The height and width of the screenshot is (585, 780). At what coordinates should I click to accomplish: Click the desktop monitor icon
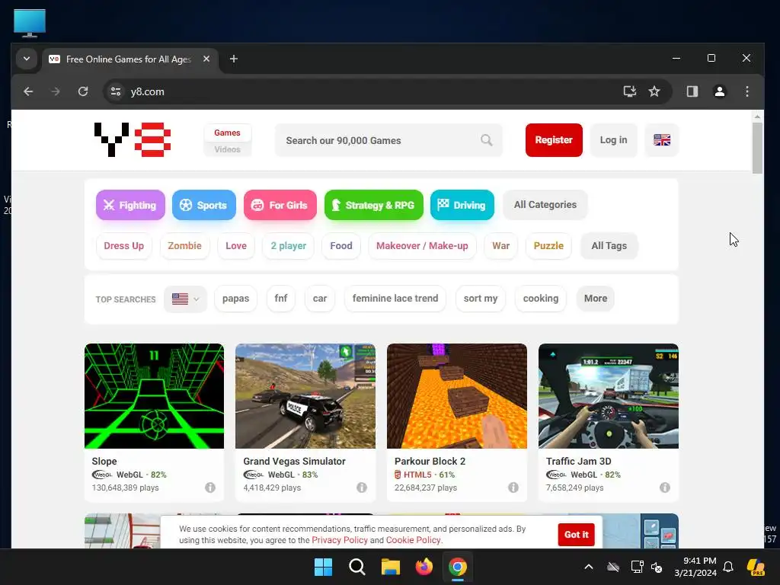point(30,23)
